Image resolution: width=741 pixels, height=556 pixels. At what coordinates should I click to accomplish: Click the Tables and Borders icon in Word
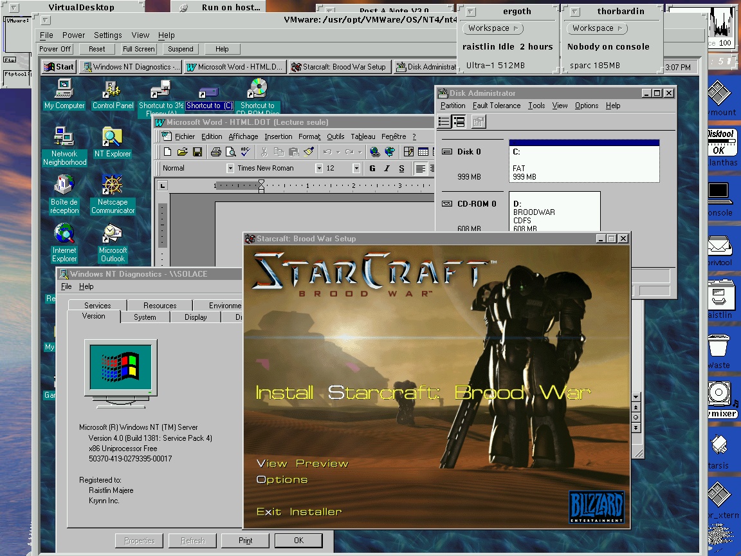click(409, 152)
